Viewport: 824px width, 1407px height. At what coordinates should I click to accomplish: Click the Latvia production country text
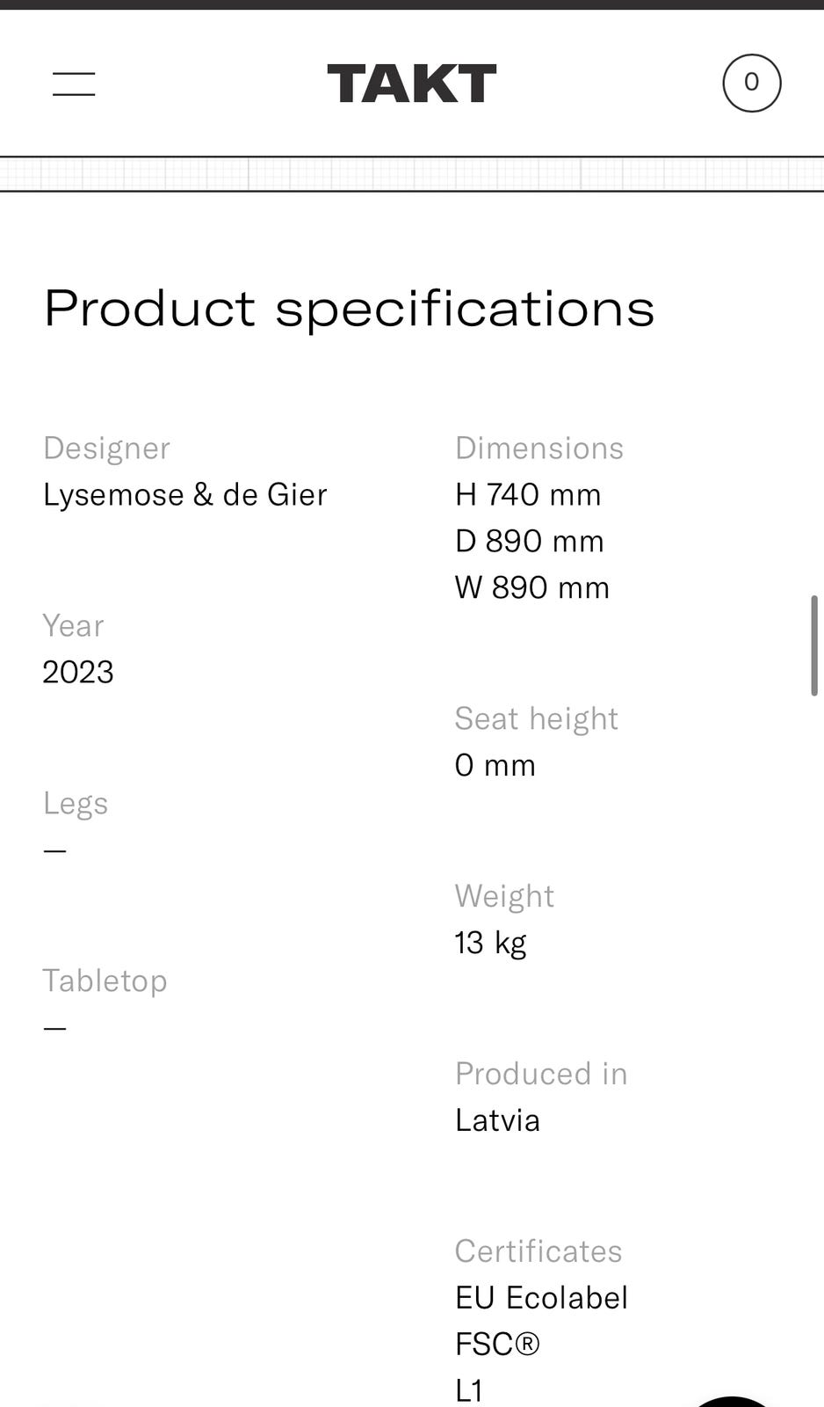[497, 1120]
